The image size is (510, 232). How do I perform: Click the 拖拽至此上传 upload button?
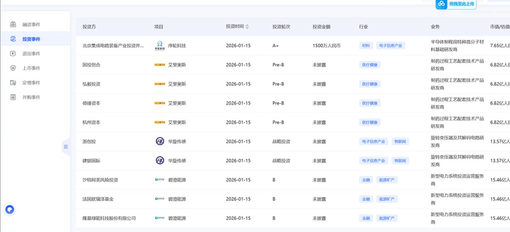(x=456, y=4)
